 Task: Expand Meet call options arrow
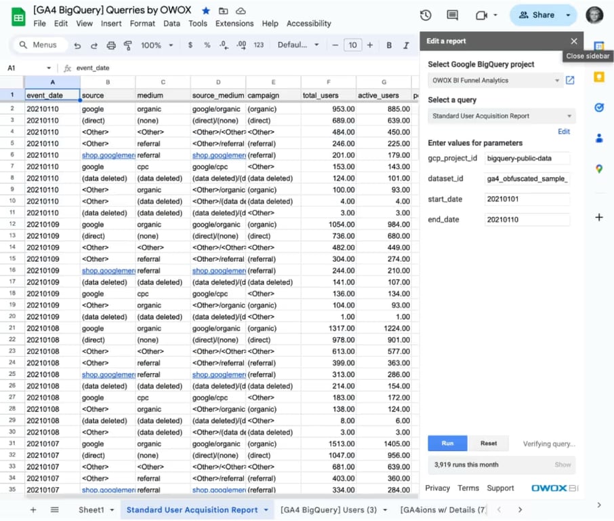click(495, 16)
